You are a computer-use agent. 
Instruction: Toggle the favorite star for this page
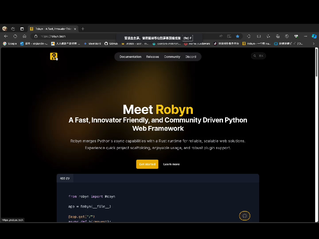click(237, 36)
